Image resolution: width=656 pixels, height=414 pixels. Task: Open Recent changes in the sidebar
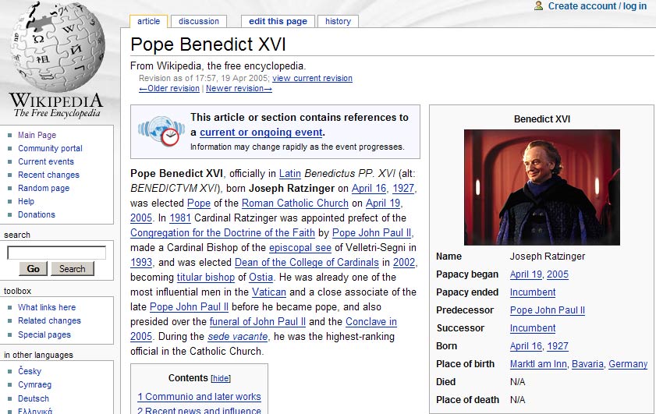click(48, 175)
